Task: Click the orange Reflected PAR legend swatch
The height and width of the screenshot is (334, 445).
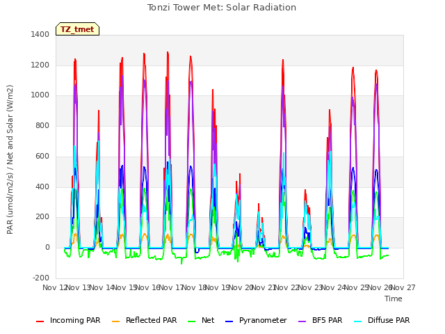Action: (116, 321)
